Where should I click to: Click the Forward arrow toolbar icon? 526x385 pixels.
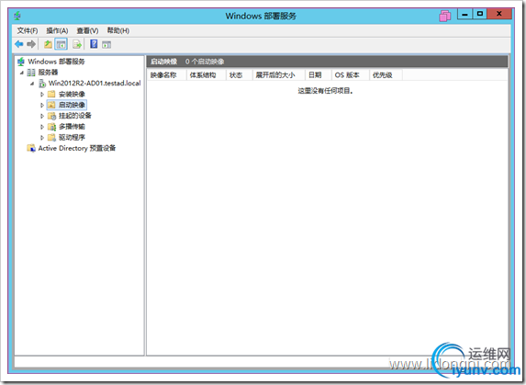(31, 44)
